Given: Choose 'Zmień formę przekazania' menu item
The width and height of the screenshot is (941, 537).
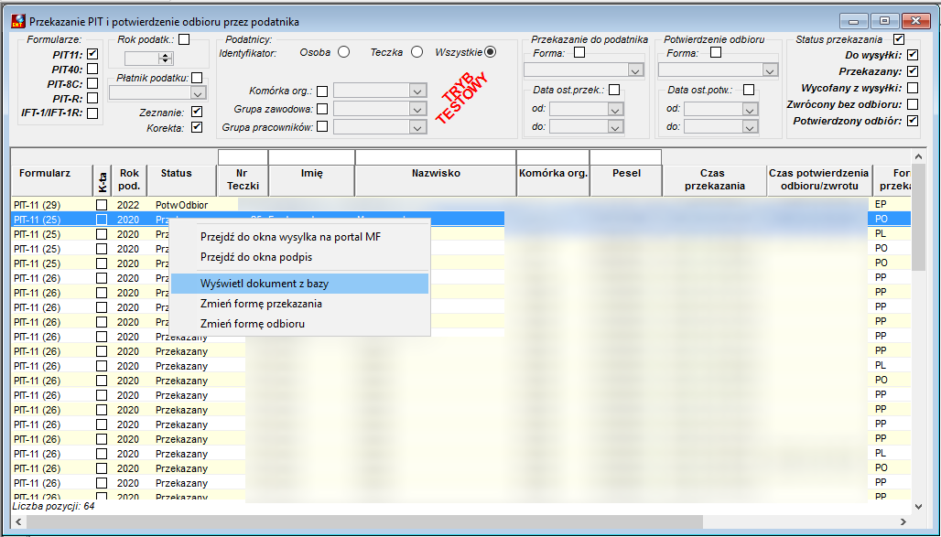Looking at the screenshot, I should pos(300,304).
